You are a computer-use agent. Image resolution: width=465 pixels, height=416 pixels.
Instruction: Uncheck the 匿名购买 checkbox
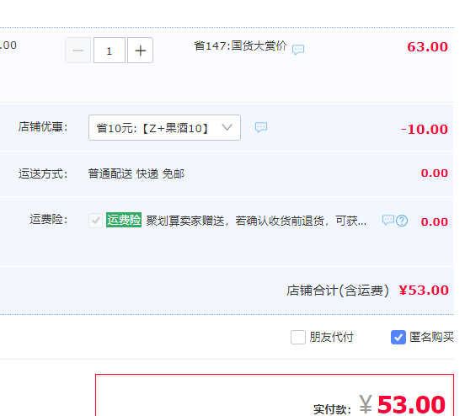[x=398, y=337]
